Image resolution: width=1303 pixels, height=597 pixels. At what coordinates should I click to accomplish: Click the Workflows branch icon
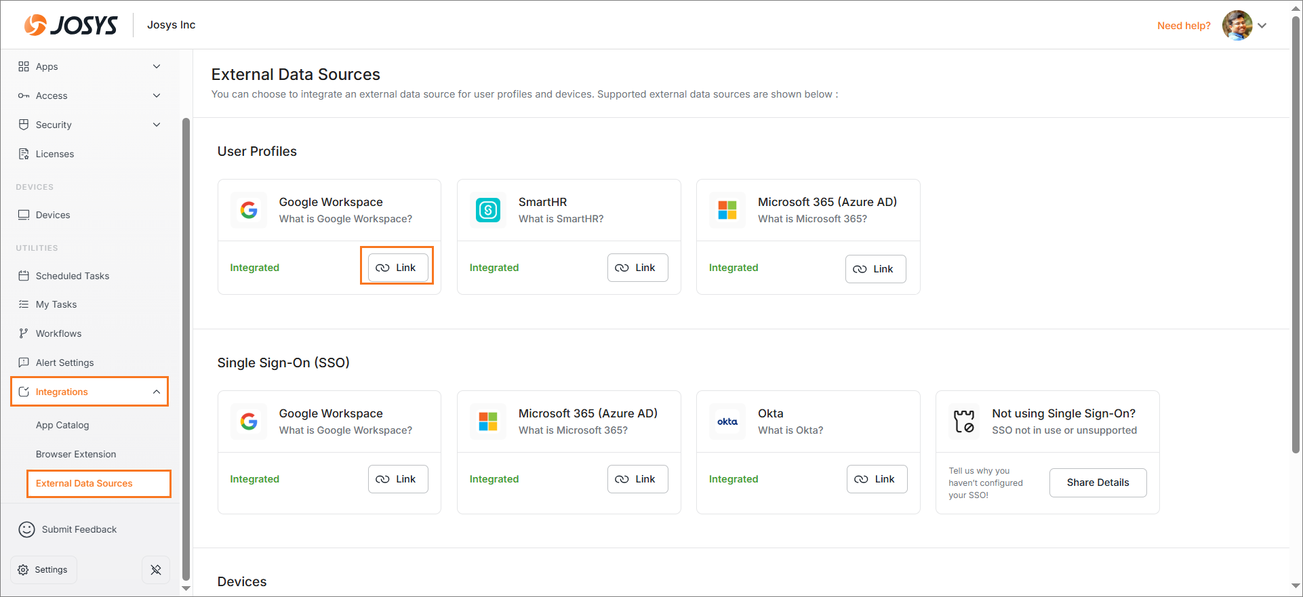point(24,333)
